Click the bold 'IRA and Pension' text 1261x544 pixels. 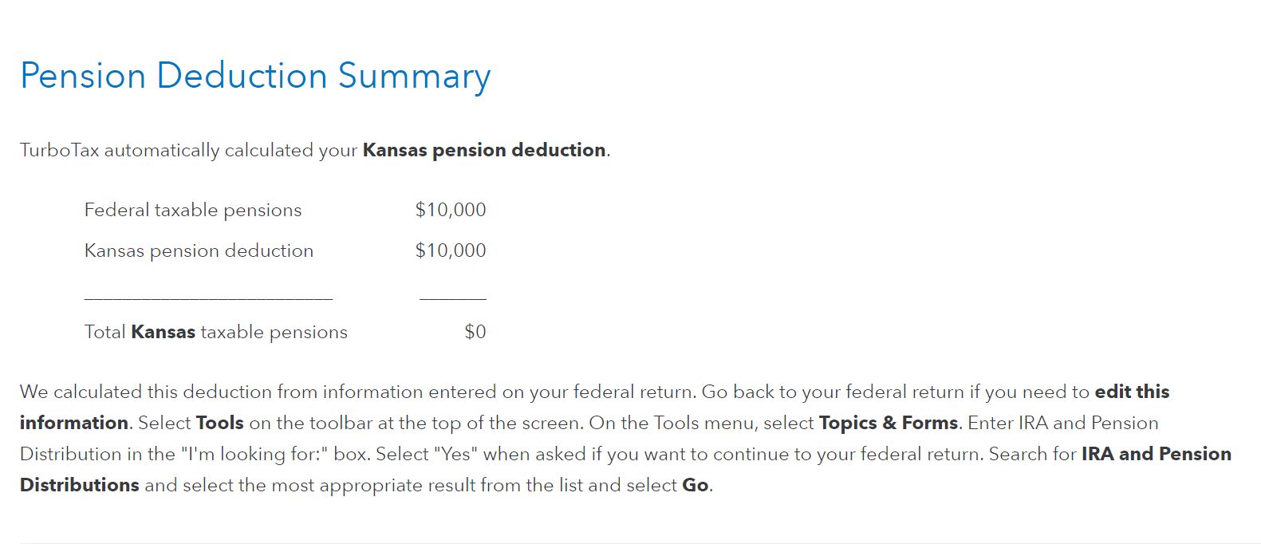tap(1156, 454)
